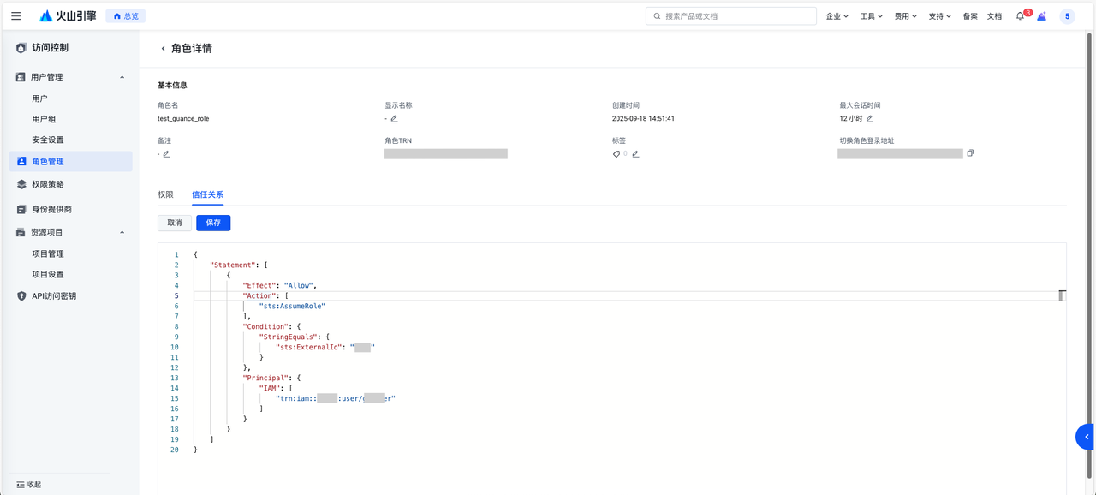Click the back arrow beside 角色详情
Viewport: 1096px width, 495px height.
tap(163, 49)
